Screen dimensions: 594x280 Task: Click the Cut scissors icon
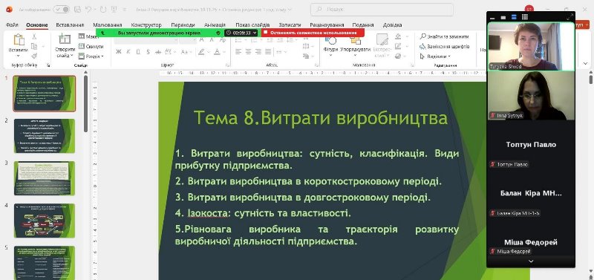34,36
